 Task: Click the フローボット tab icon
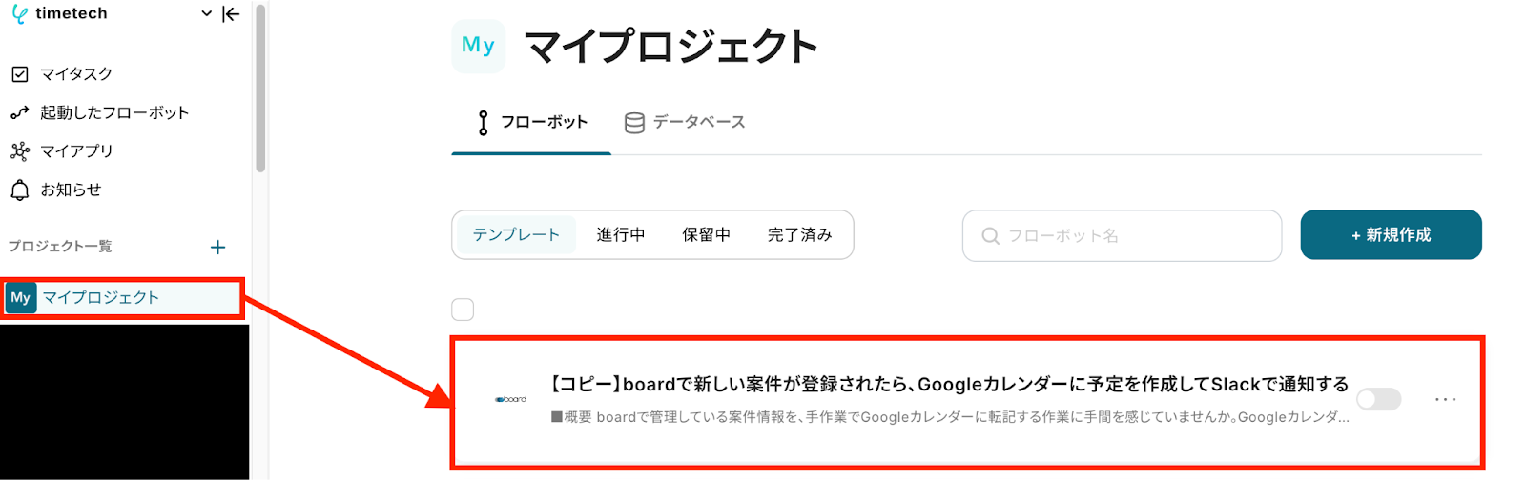tap(483, 123)
